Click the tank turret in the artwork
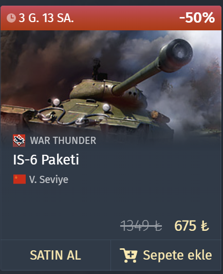 [105, 92]
